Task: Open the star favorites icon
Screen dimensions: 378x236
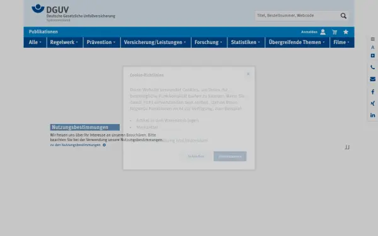Action: point(346,32)
